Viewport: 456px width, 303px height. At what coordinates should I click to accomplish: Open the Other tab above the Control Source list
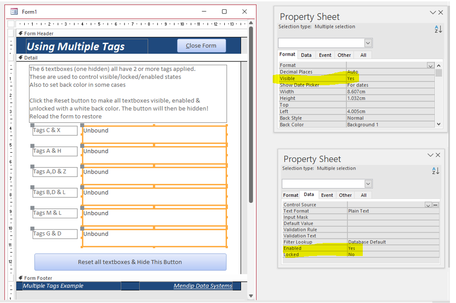pyautogui.click(x=345, y=195)
